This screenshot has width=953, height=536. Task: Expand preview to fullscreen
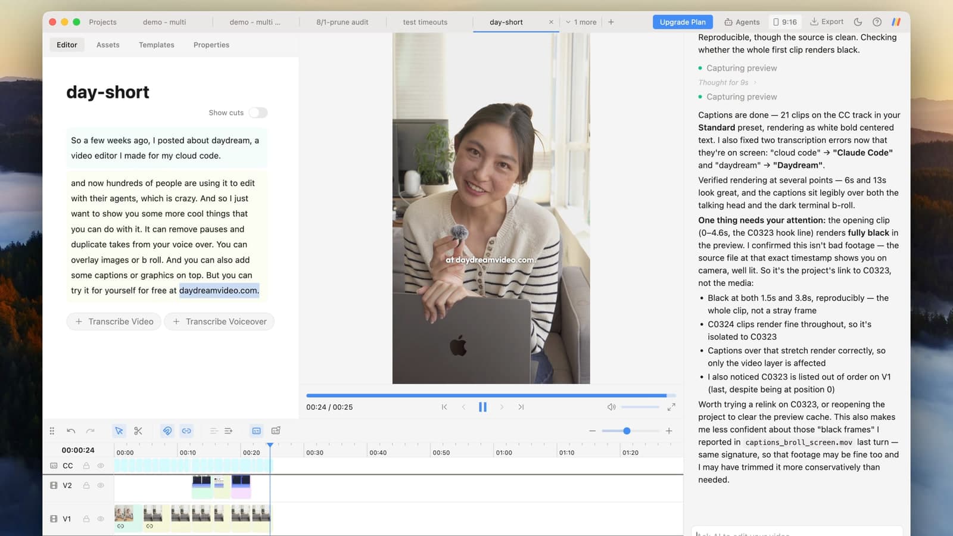click(x=671, y=407)
